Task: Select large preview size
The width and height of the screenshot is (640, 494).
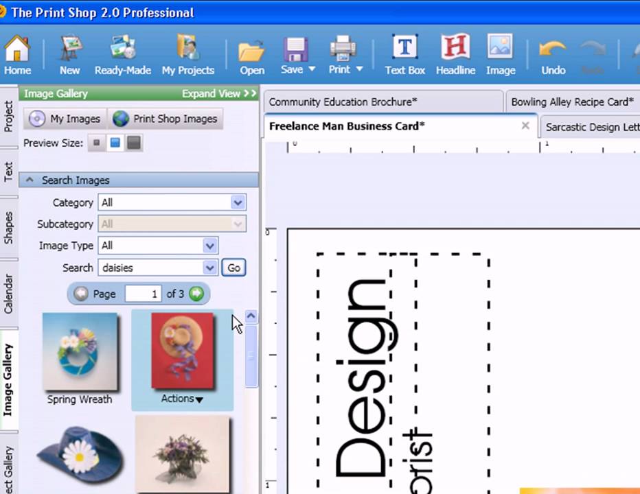Action: coord(134,143)
